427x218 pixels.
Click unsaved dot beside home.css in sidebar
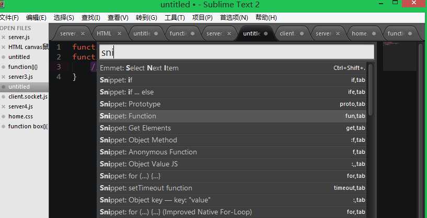click(x=3, y=116)
